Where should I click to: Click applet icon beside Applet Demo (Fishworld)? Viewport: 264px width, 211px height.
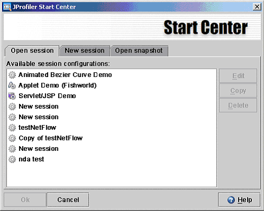click(12, 85)
